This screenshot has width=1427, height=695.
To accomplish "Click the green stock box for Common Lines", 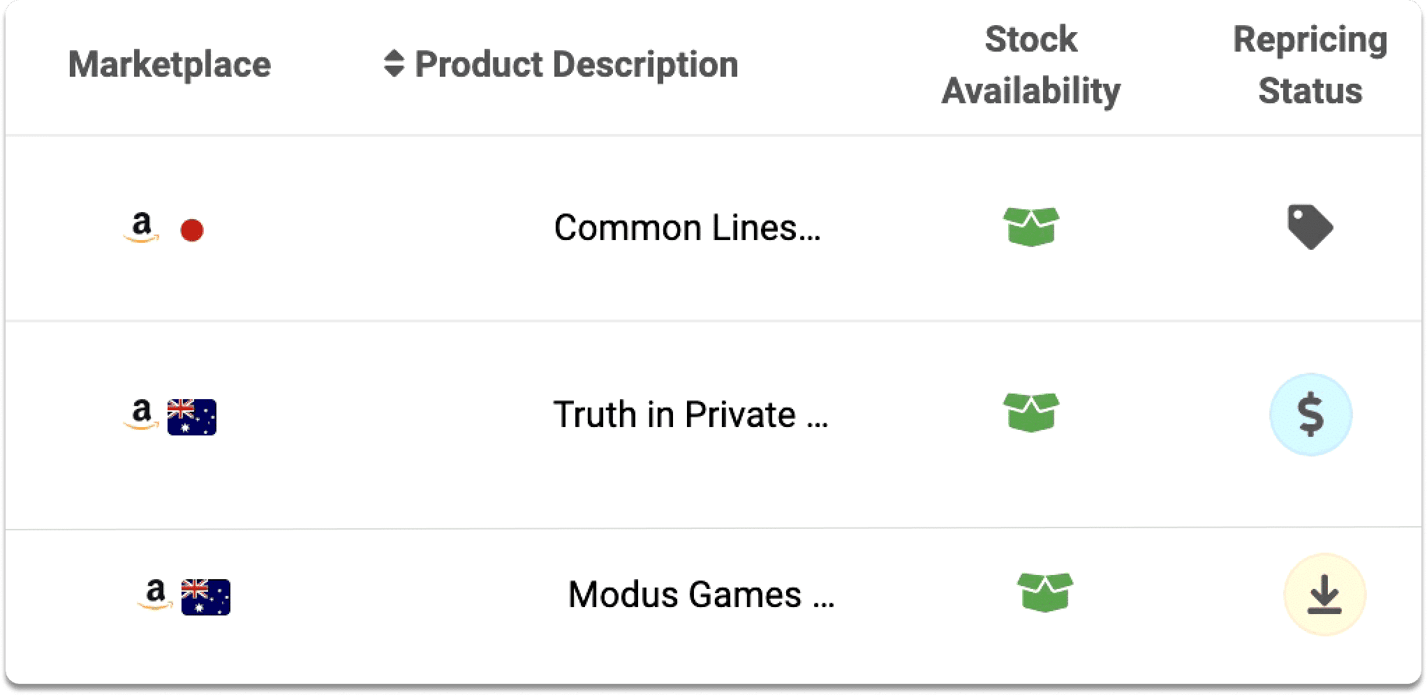I will tap(1031, 227).
